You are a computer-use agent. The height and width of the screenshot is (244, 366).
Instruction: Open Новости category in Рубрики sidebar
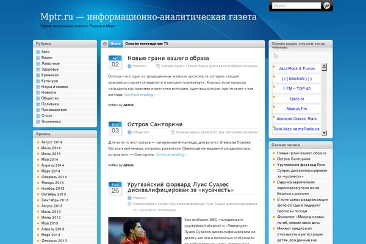point(49,93)
